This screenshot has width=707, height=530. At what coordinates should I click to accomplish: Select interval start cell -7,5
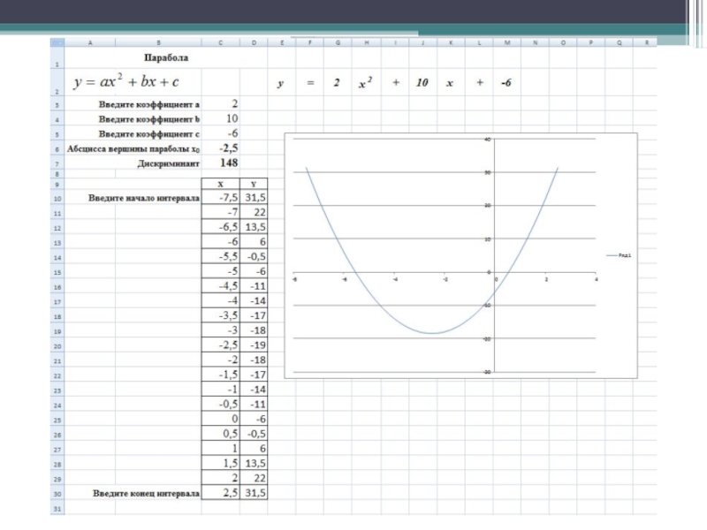tap(220, 197)
